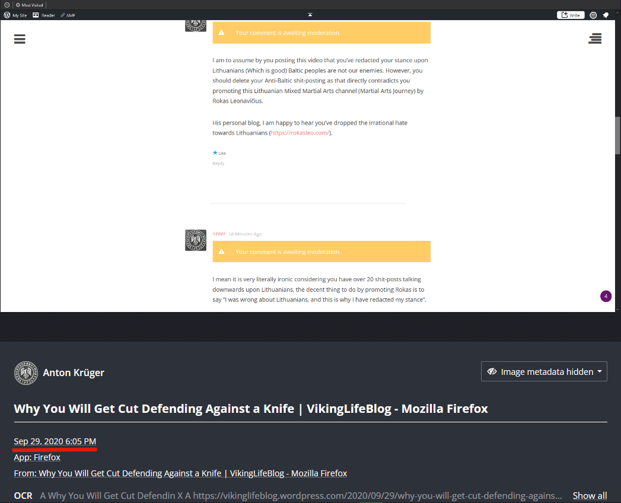Screen dimensions: 621x503
Task: Click the Sep 29, 2020 6:05 PM date
Action: tap(55, 441)
